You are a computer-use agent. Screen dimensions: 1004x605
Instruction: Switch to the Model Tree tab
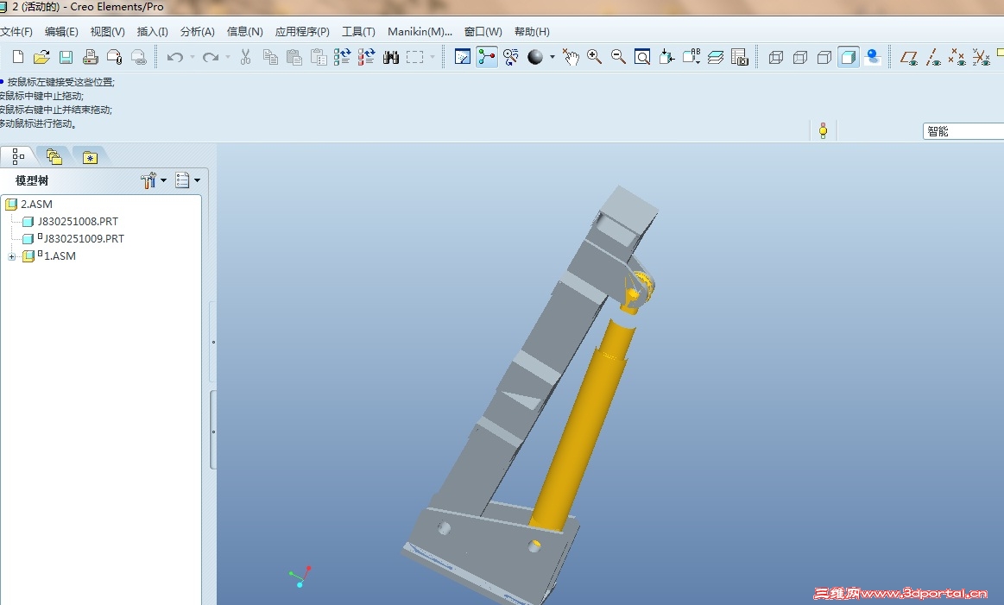[x=18, y=156]
